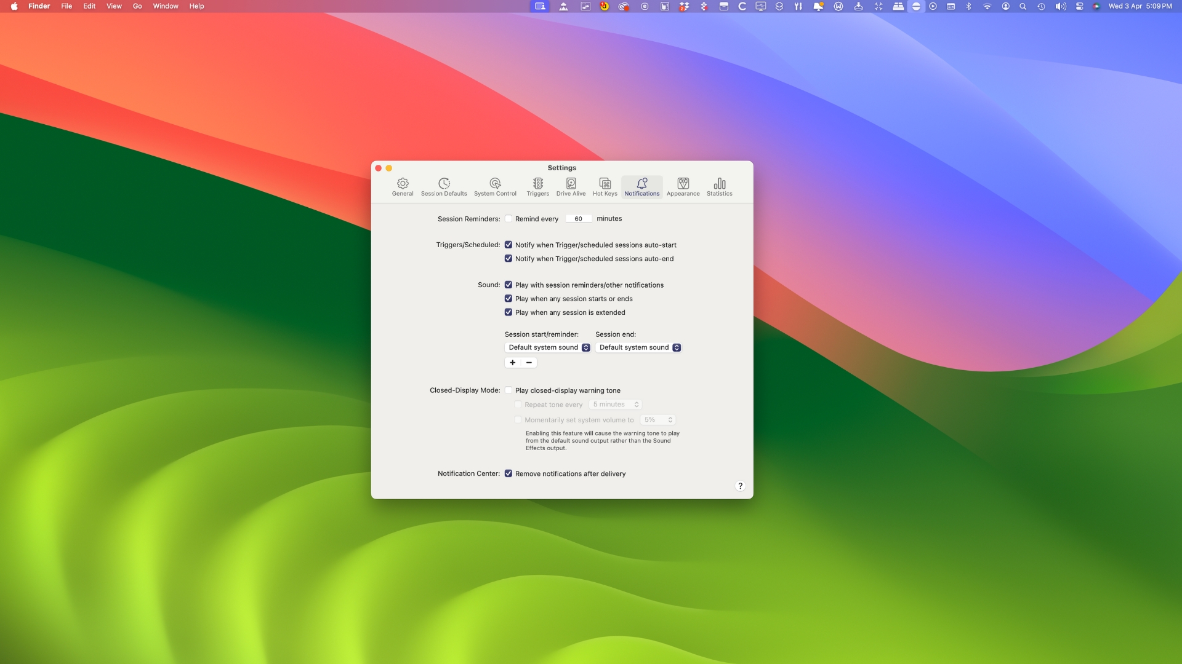Toggle play when any session is extended

pos(509,312)
